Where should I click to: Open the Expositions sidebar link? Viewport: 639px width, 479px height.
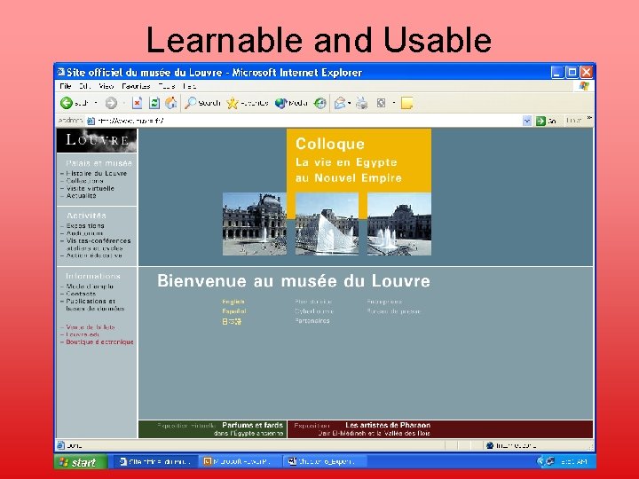(85, 225)
